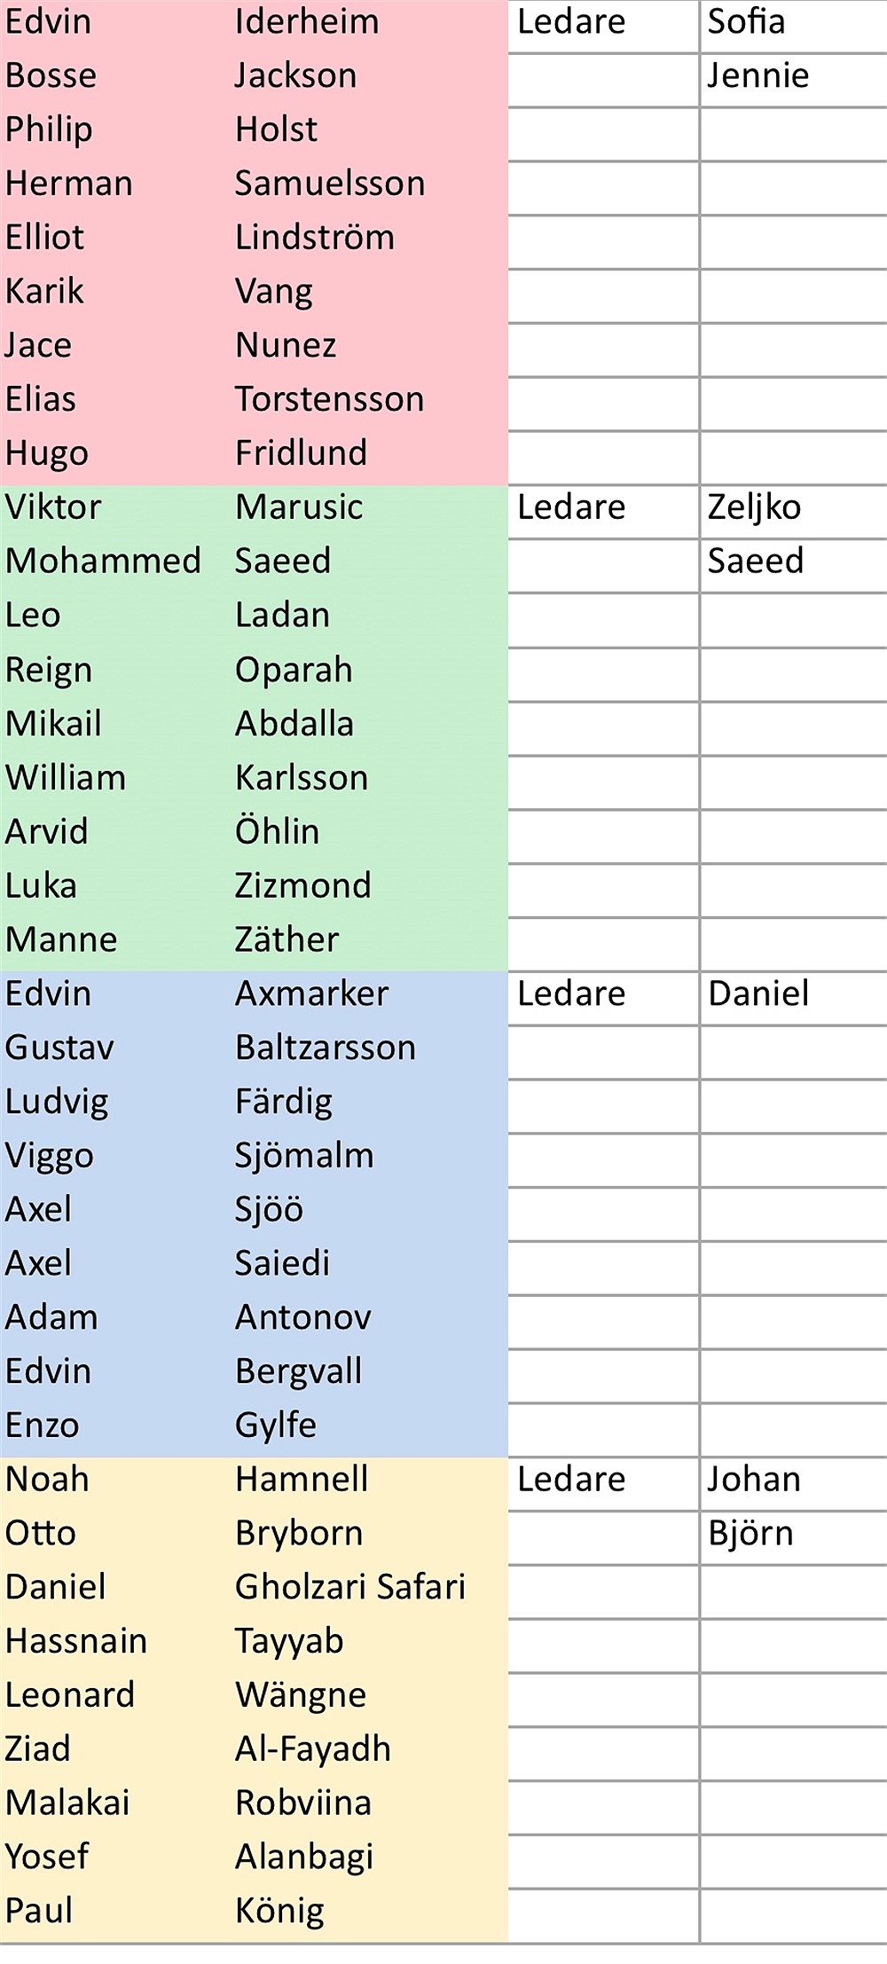
Task: Click the surname cell Samuelsson
Action: point(330,184)
